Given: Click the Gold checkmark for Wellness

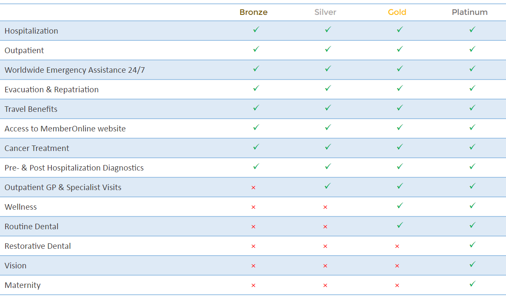Looking at the screenshot, I should coord(400,205).
